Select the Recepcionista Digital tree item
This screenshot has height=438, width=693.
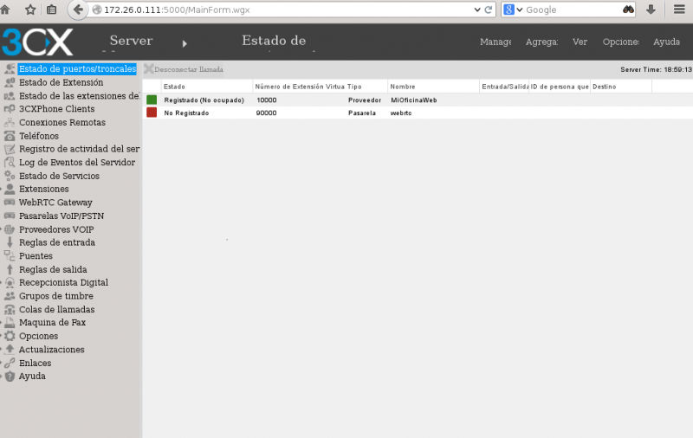point(63,282)
